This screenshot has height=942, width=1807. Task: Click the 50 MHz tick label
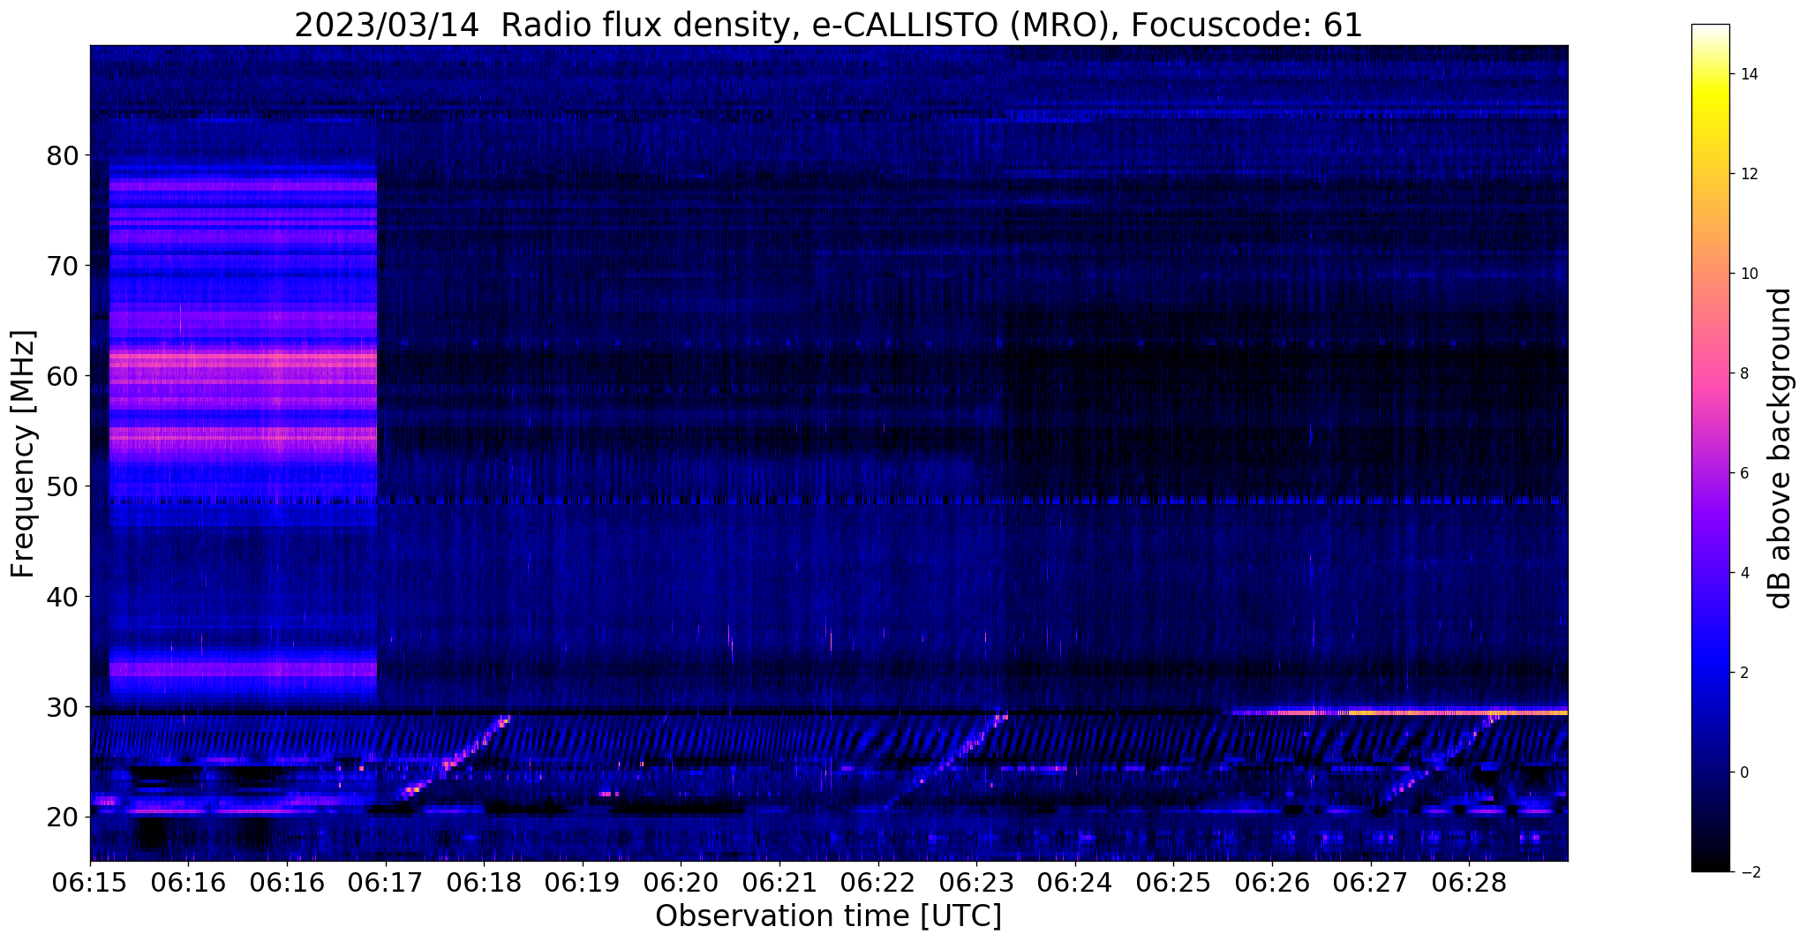63,486
